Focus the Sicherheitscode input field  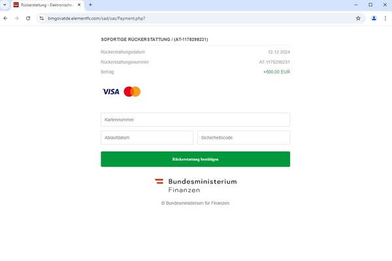(244, 138)
